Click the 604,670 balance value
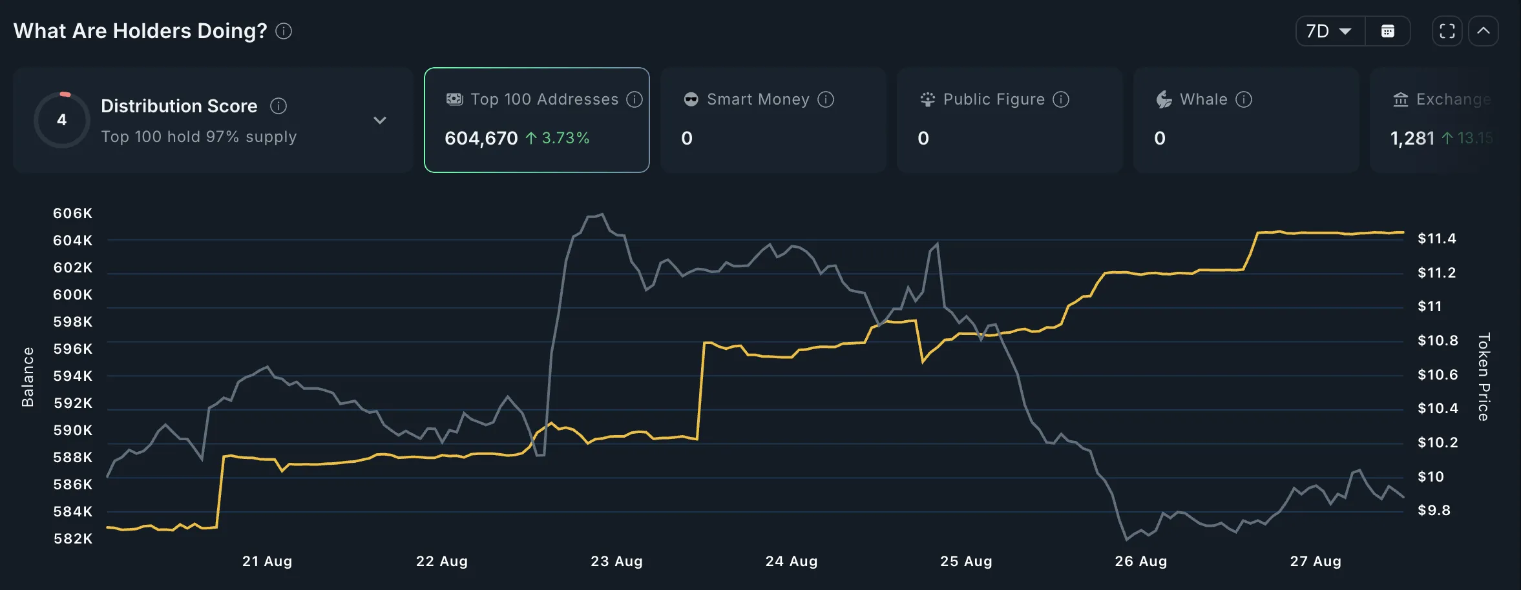This screenshot has width=1521, height=590. pos(481,138)
